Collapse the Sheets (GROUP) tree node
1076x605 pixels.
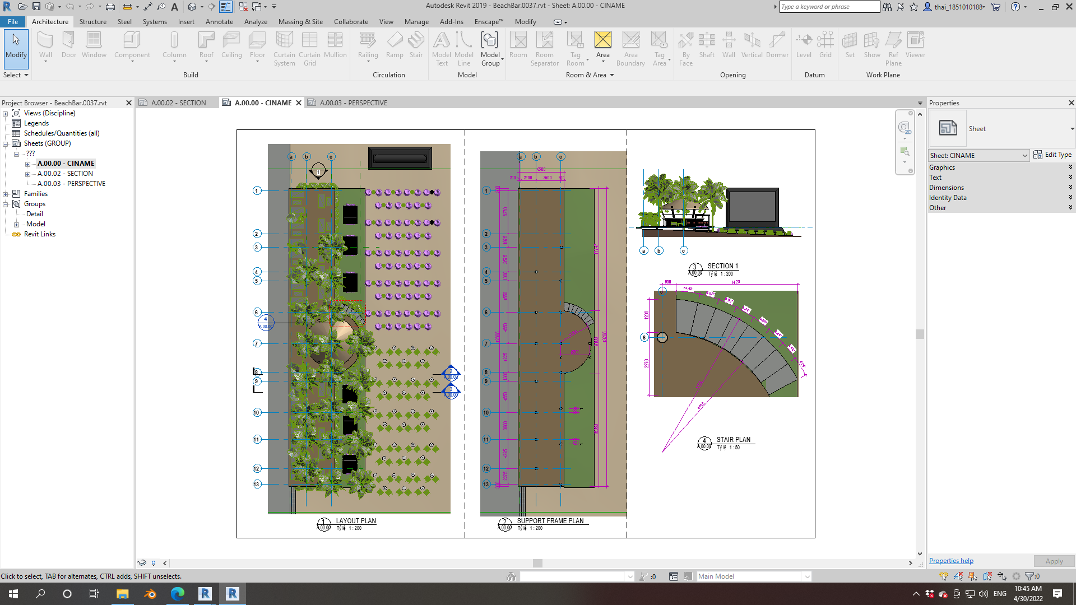[6, 144]
